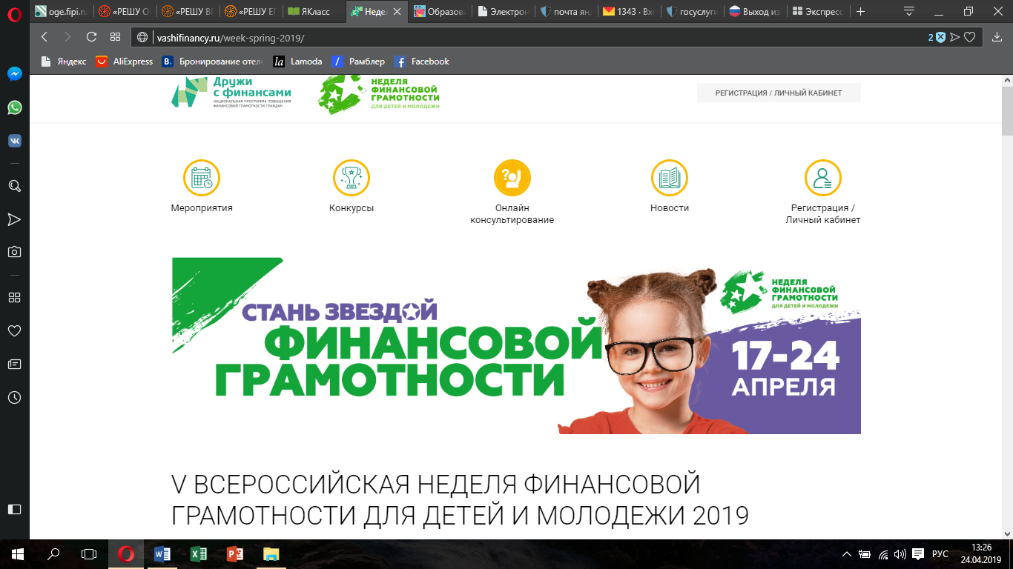Image resolution: width=1013 pixels, height=569 pixels.
Task: Open Онлайн консультирование orange icon
Action: pyautogui.click(x=512, y=178)
